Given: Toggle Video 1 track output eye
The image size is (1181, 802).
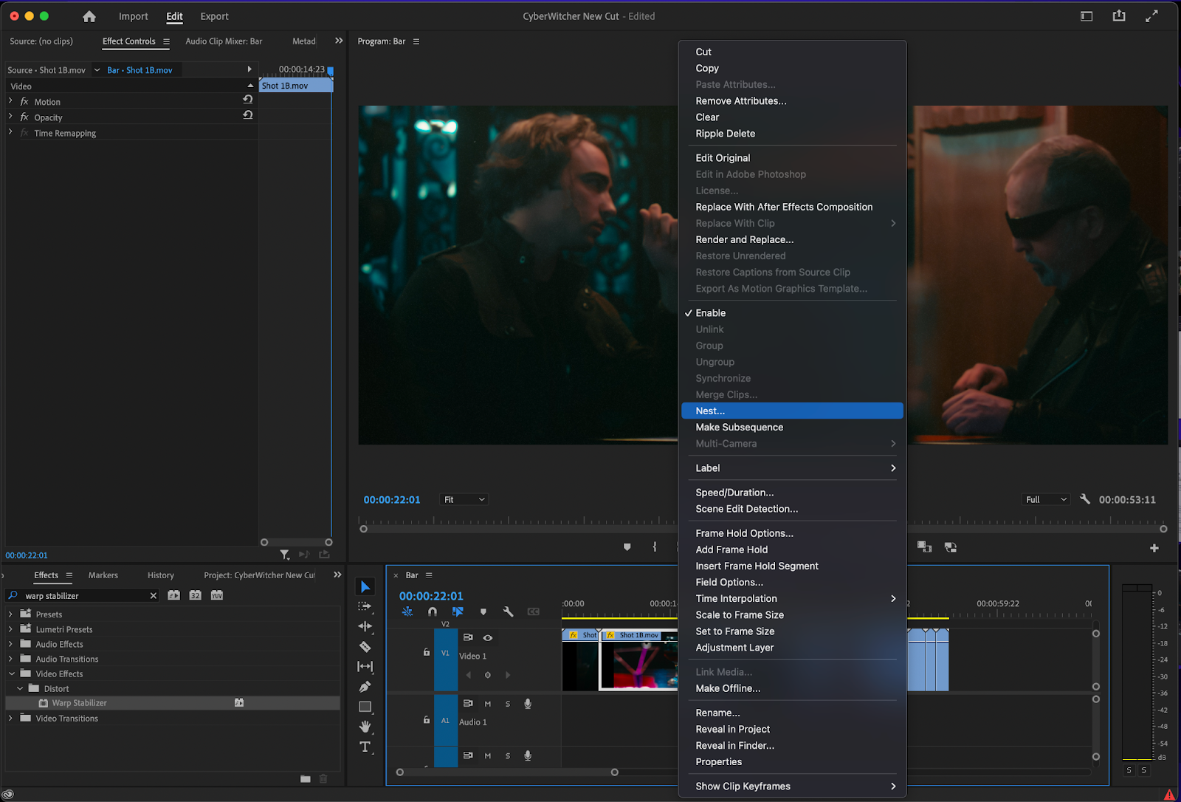Looking at the screenshot, I should (x=488, y=637).
